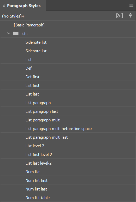The image size is (136, 202).
Task: Apply the List paragraph multi last style
Action: point(68,137)
